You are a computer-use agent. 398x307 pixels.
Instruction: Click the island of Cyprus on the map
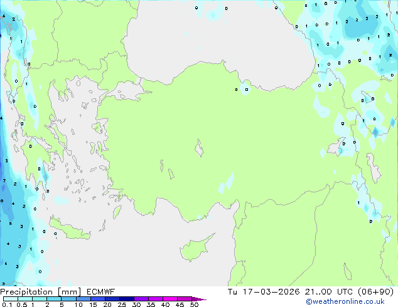195,249
